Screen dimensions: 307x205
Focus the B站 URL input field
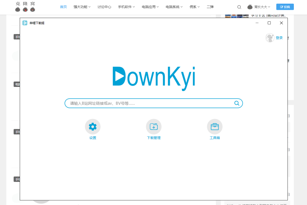pos(154,103)
